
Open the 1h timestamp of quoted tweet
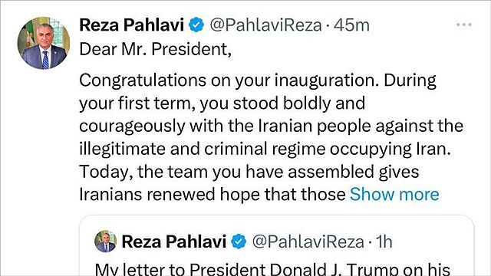click(x=384, y=242)
